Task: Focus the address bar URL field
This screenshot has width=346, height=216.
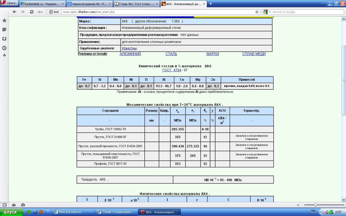Action: [x=158, y=12]
